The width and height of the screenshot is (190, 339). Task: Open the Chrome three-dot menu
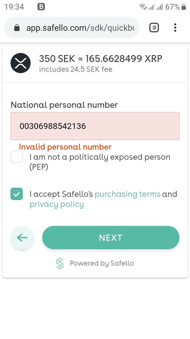[x=175, y=27]
